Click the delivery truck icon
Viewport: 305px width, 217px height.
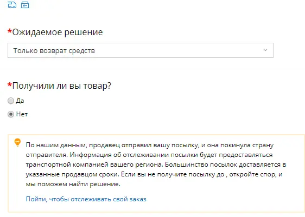(x=12, y=5)
